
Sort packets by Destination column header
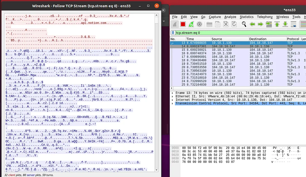[258, 39]
